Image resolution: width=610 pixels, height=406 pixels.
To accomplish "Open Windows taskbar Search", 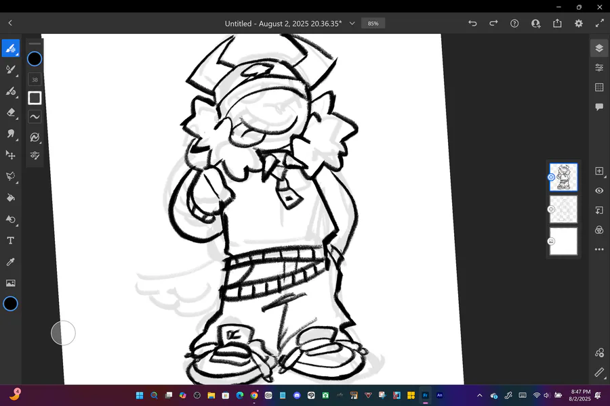I will pyautogui.click(x=154, y=395).
